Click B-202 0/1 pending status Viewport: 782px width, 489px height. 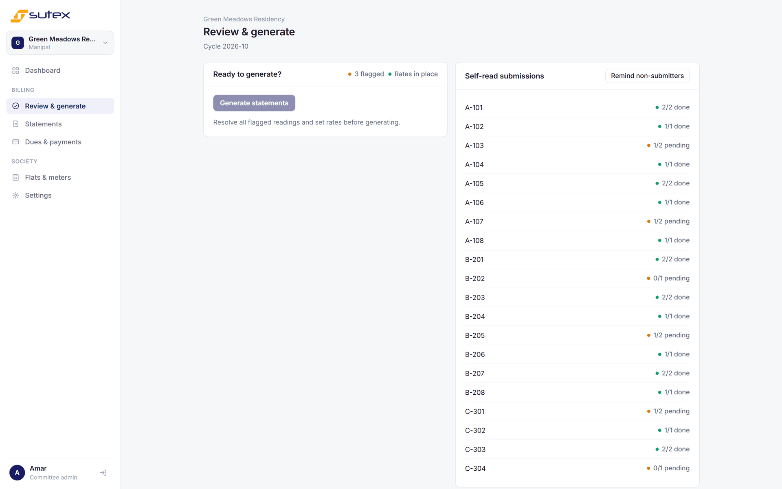pos(668,278)
